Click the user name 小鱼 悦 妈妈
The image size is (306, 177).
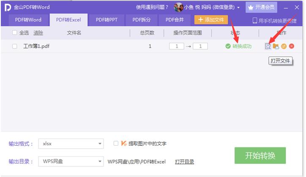(197, 8)
